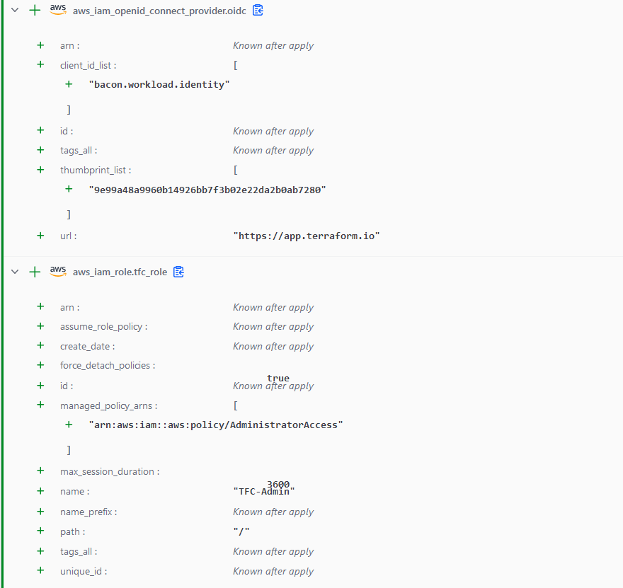Image resolution: width=623 pixels, height=588 pixels.
Task: Click the assume_role_policy attribute label
Action: tap(103, 326)
